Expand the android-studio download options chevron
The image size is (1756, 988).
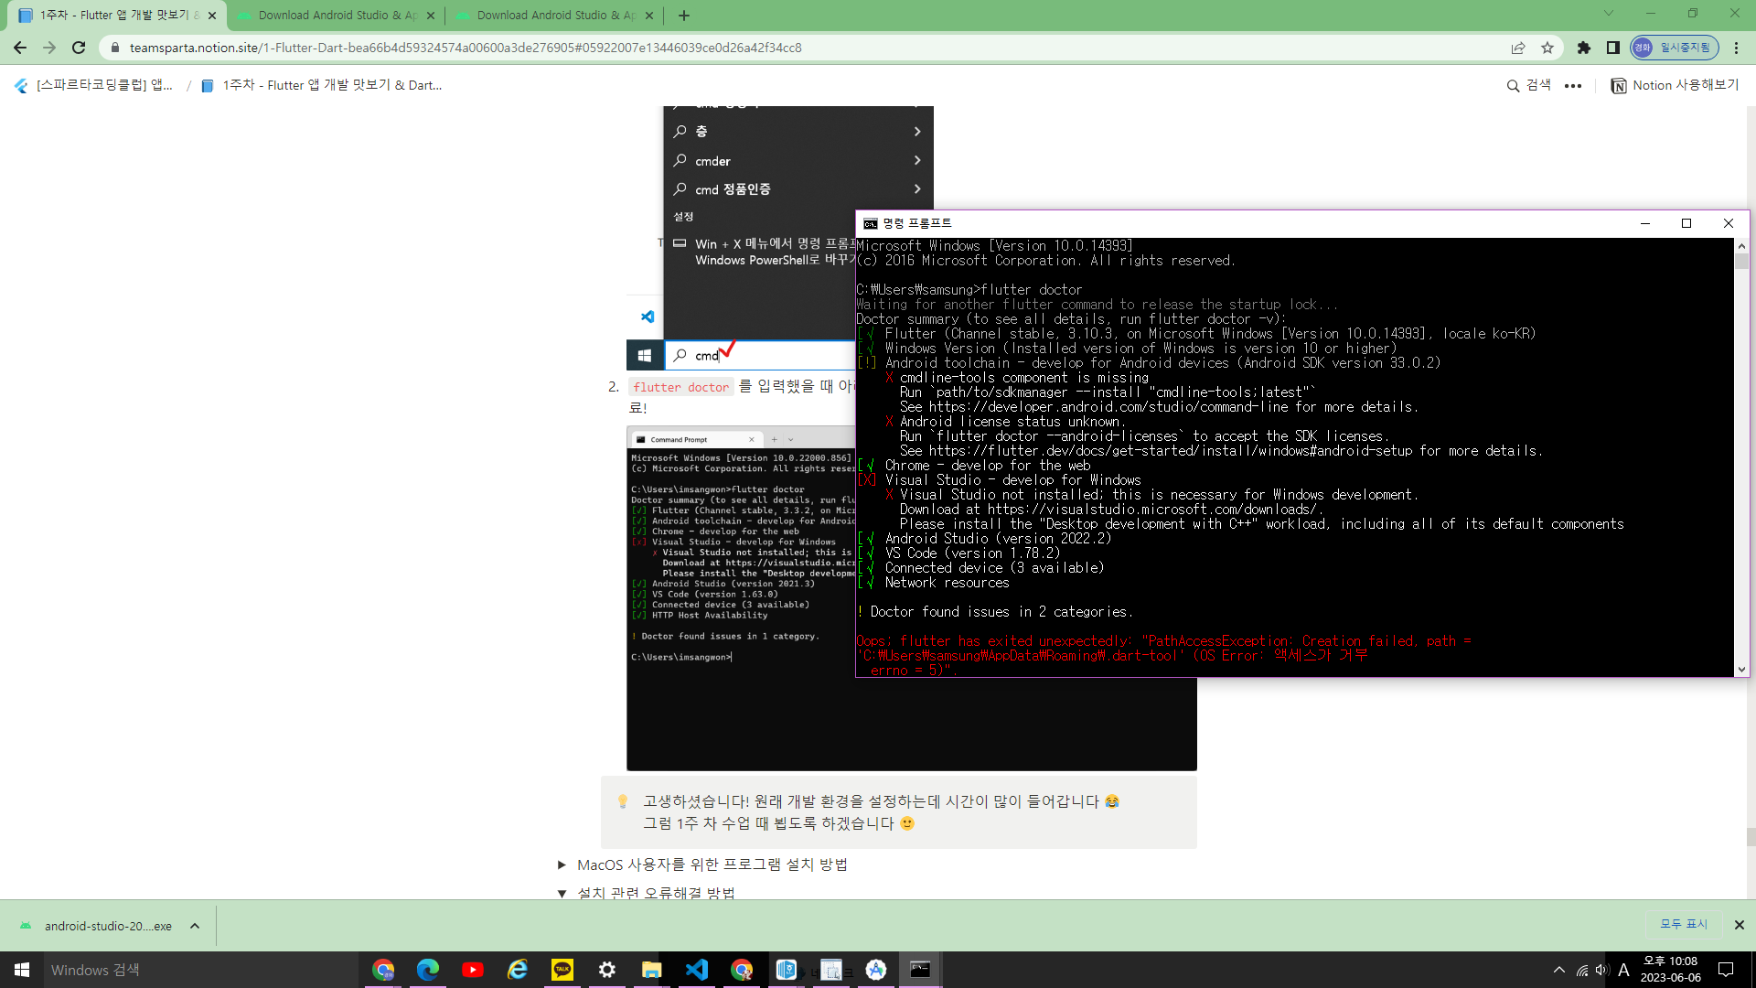[x=195, y=926]
